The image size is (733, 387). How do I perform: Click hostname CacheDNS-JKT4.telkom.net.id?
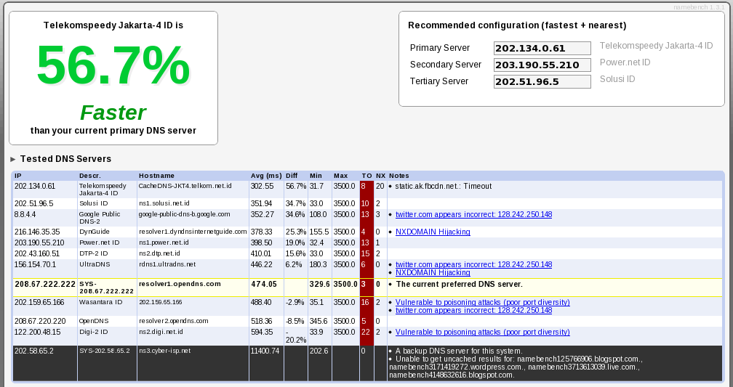pyautogui.click(x=185, y=186)
